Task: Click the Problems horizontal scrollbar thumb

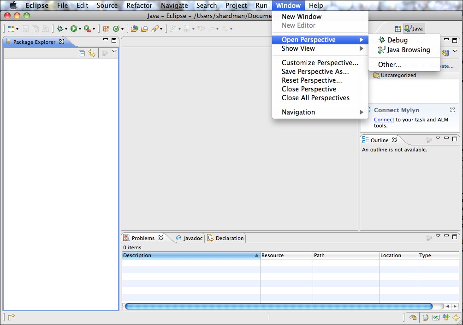Action: pyautogui.click(x=279, y=307)
